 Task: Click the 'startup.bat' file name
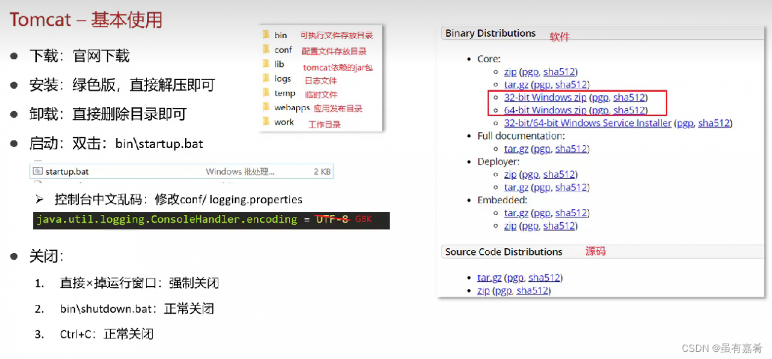coord(67,172)
